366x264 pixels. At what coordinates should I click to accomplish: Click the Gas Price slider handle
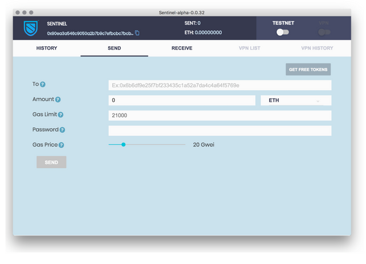[x=124, y=145]
